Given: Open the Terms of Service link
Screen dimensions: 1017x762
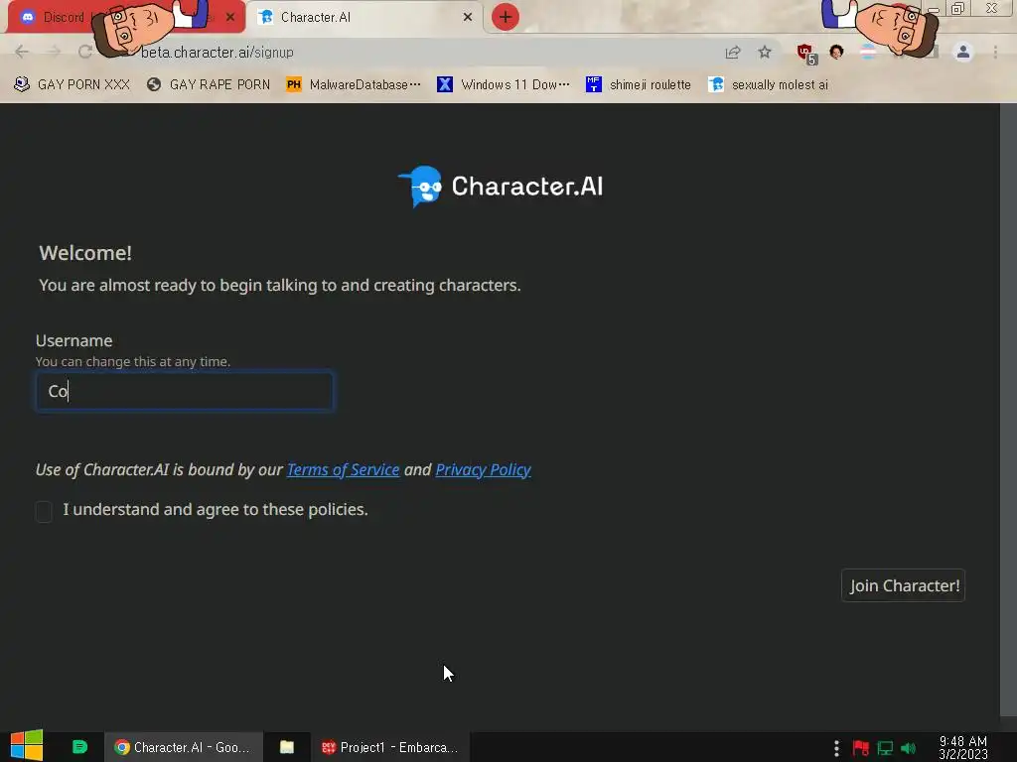Looking at the screenshot, I should 343,469.
